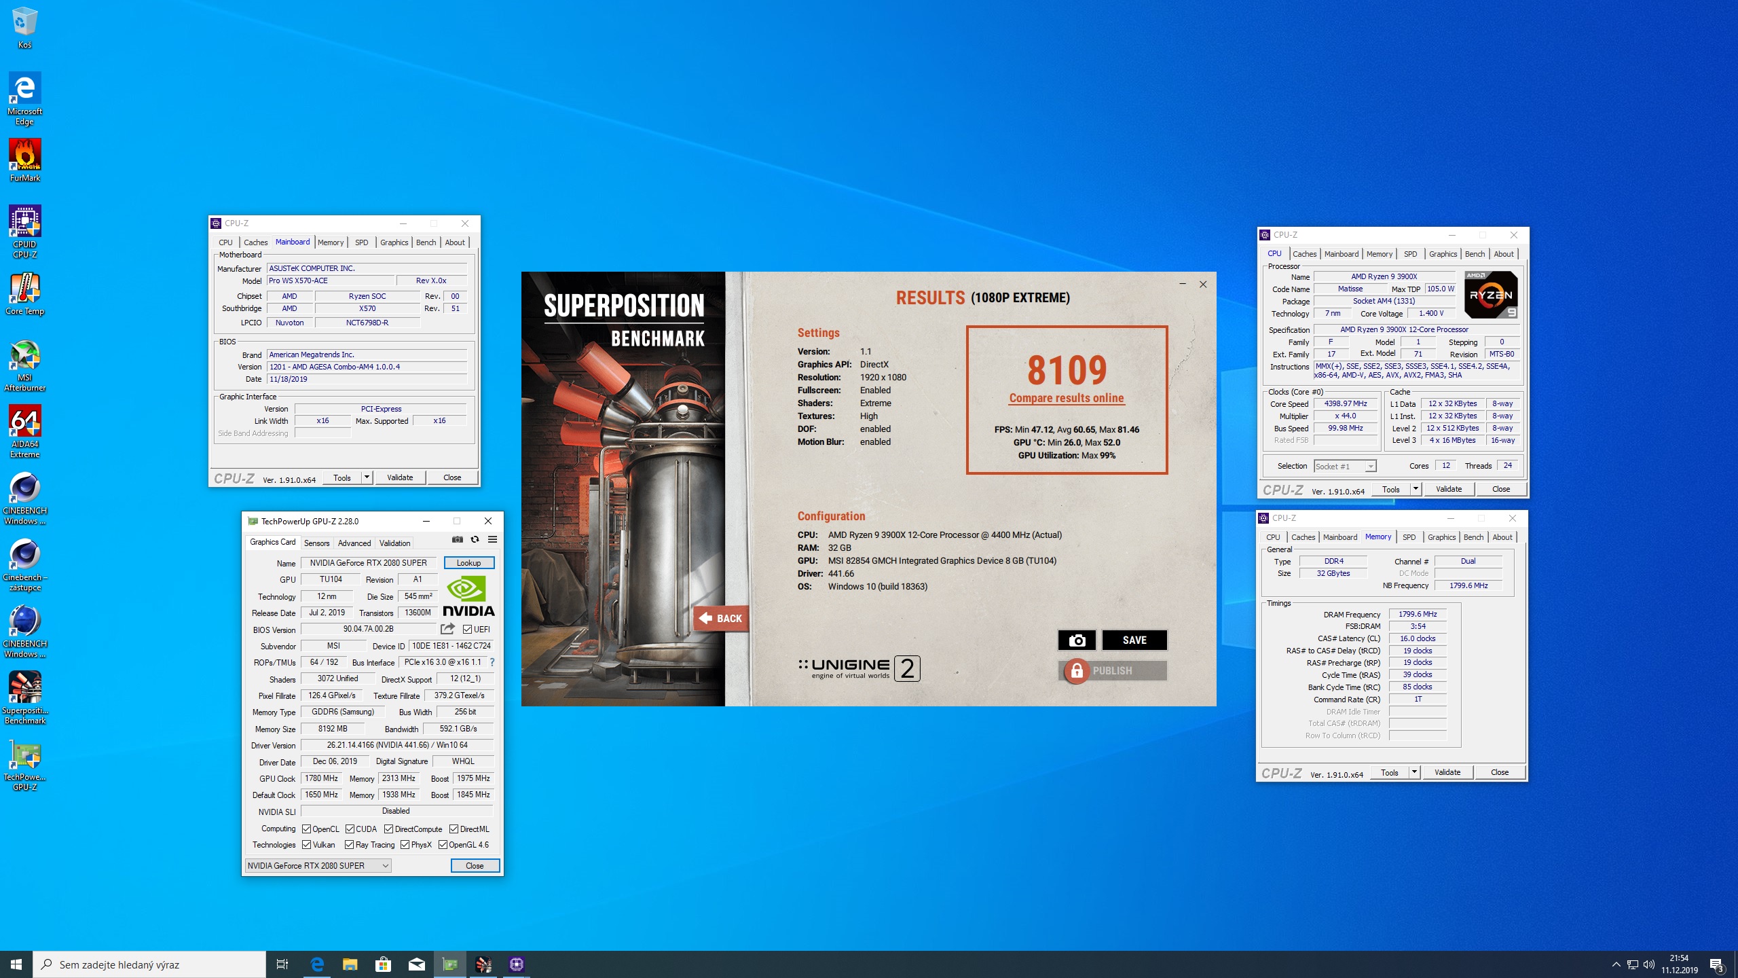The image size is (1738, 978).
Task: Open the Validation tab in GPU-Z
Action: click(x=394, y=543)
